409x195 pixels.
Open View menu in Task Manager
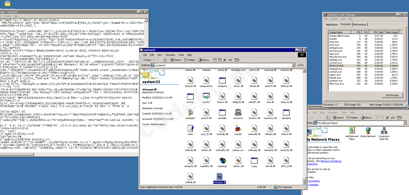click(x=343, y=19)
